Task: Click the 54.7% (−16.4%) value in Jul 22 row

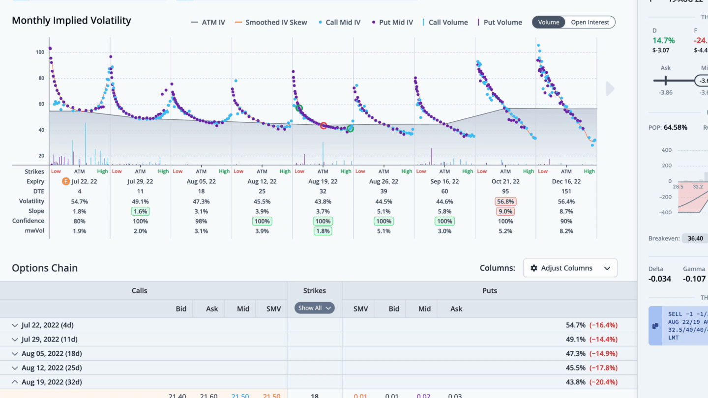Action: click(591, 325)
